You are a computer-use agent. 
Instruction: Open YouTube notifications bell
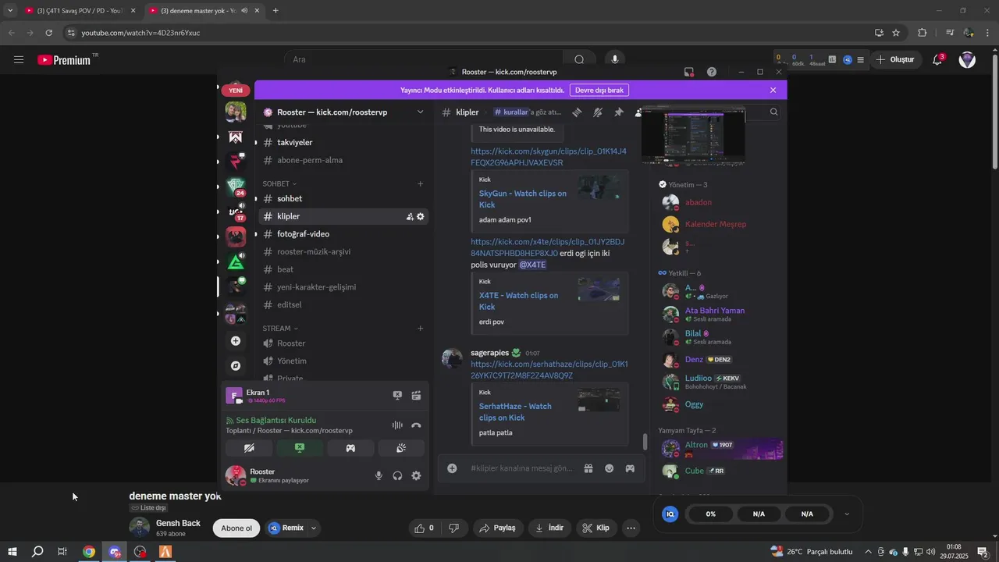[x=938, y=59]
